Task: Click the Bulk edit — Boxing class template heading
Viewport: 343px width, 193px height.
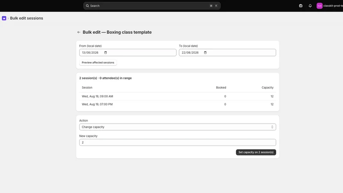Action: pyautogui.click(x=117, y=32)
